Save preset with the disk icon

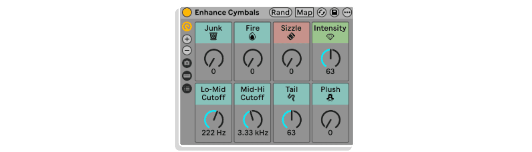coord(334,12)
